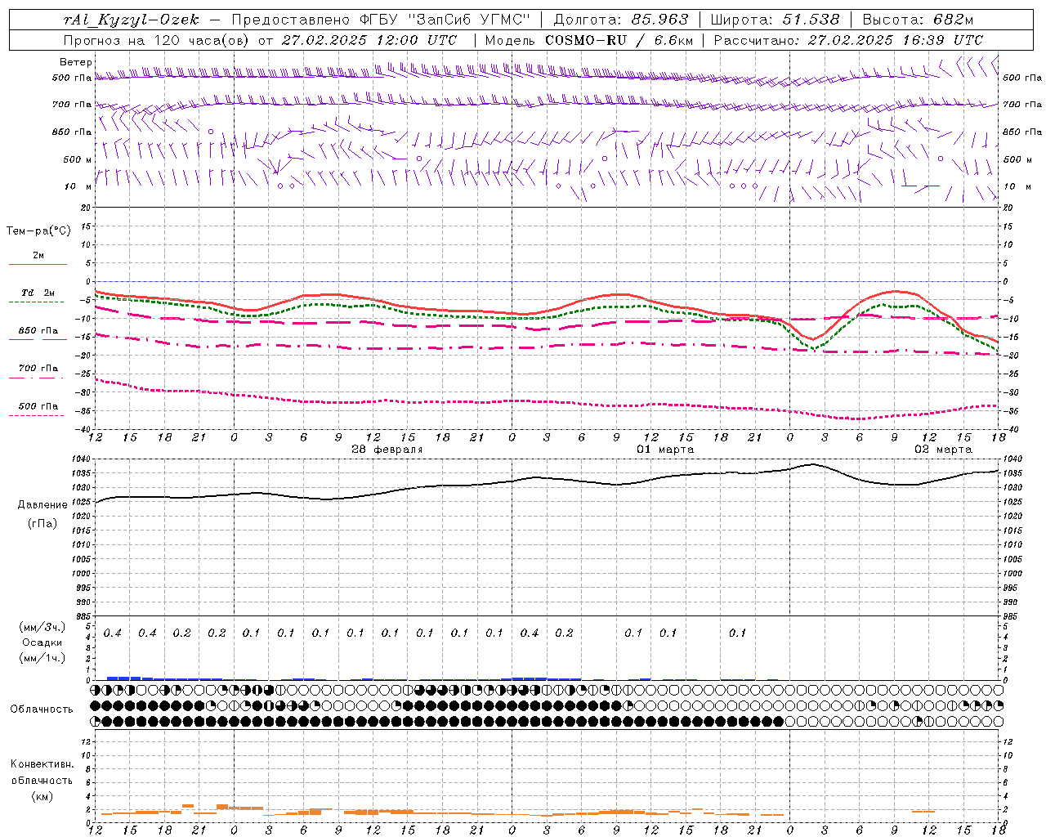
Task: Click the Тем-ра(°C) panel label
Action: click(x=38, y=231)
